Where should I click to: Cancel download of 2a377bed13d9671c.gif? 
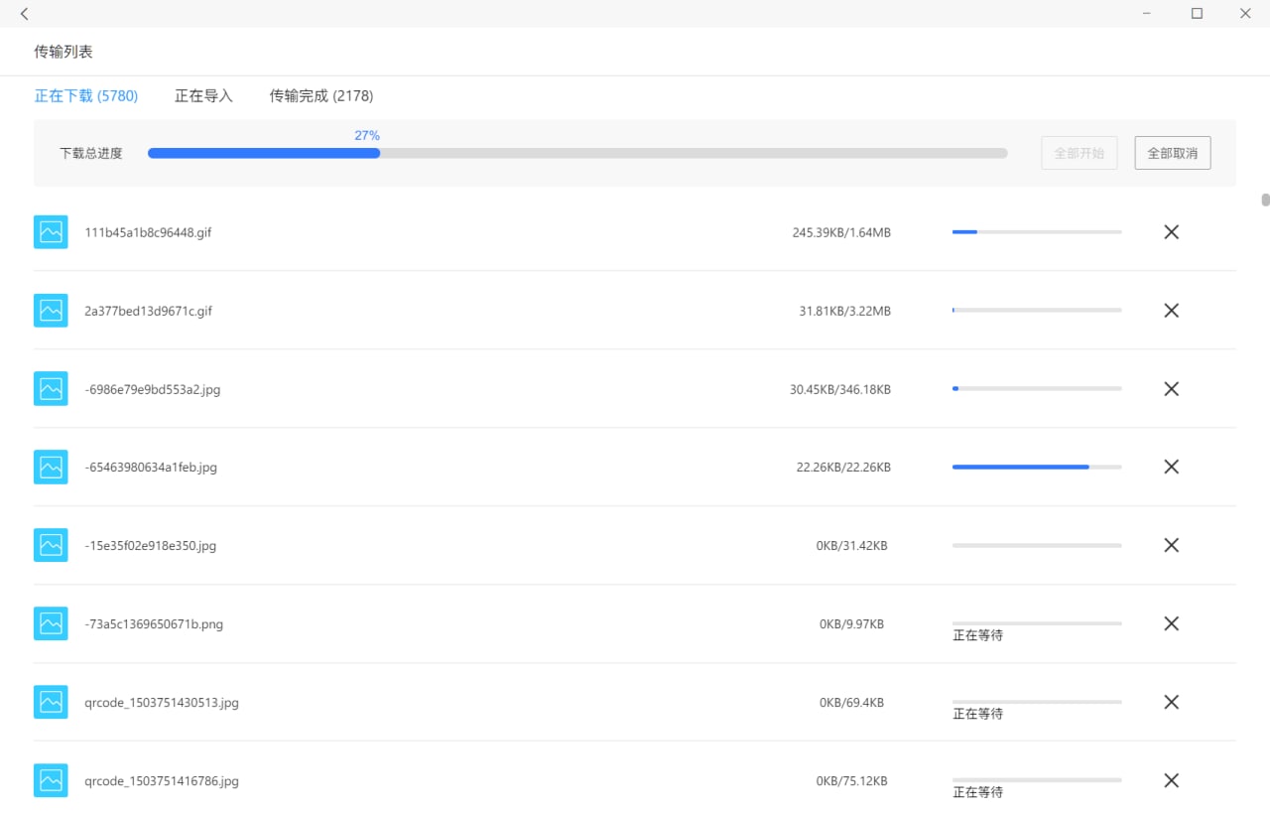(1171, 311)
